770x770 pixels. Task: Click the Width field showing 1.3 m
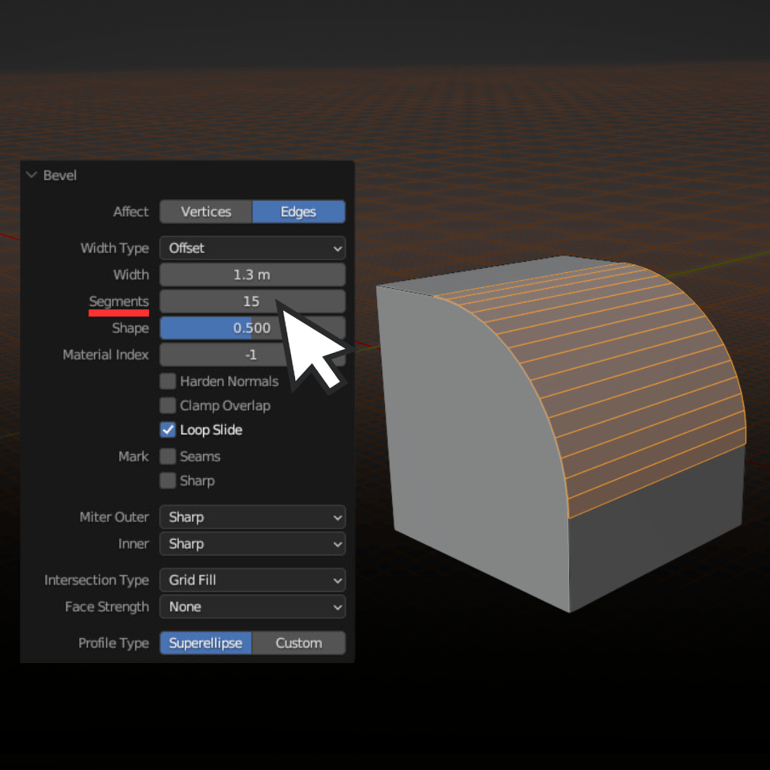coord(252,274)
